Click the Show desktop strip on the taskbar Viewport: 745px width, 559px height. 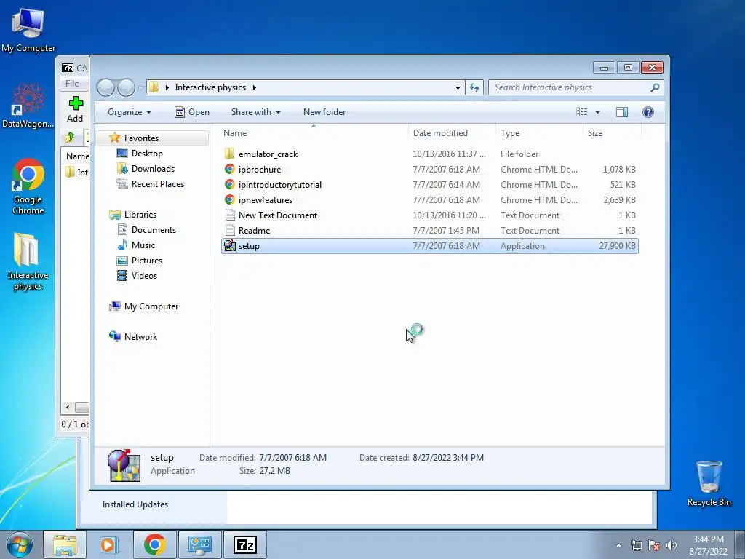click(740, 544)
